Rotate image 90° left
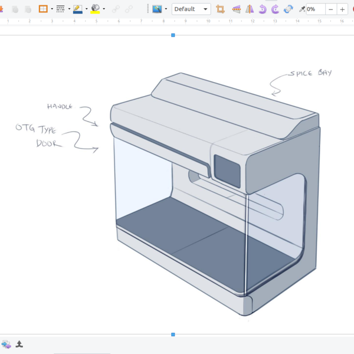Viewport: 354px width, 354px height. (x=263, y=9)
